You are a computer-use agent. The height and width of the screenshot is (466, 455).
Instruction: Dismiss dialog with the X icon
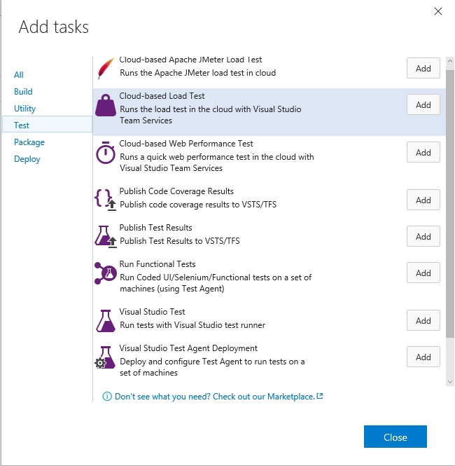438,11
